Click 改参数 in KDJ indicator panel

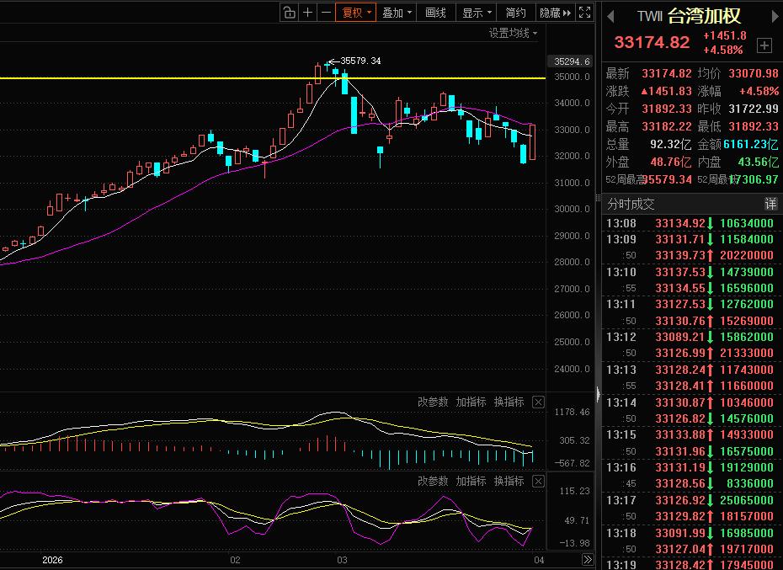tap(433, 481)
